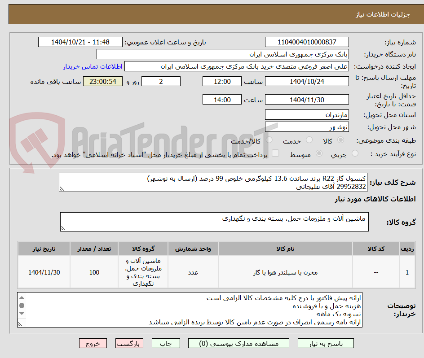
Task: Click resize handle of گروه کالا textarea
Action: click(63, 228)
